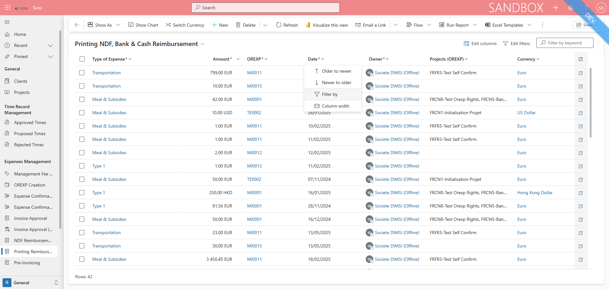
Task: Select the 10,00 USD row checkbox
Action: click(x=82, y=113)
